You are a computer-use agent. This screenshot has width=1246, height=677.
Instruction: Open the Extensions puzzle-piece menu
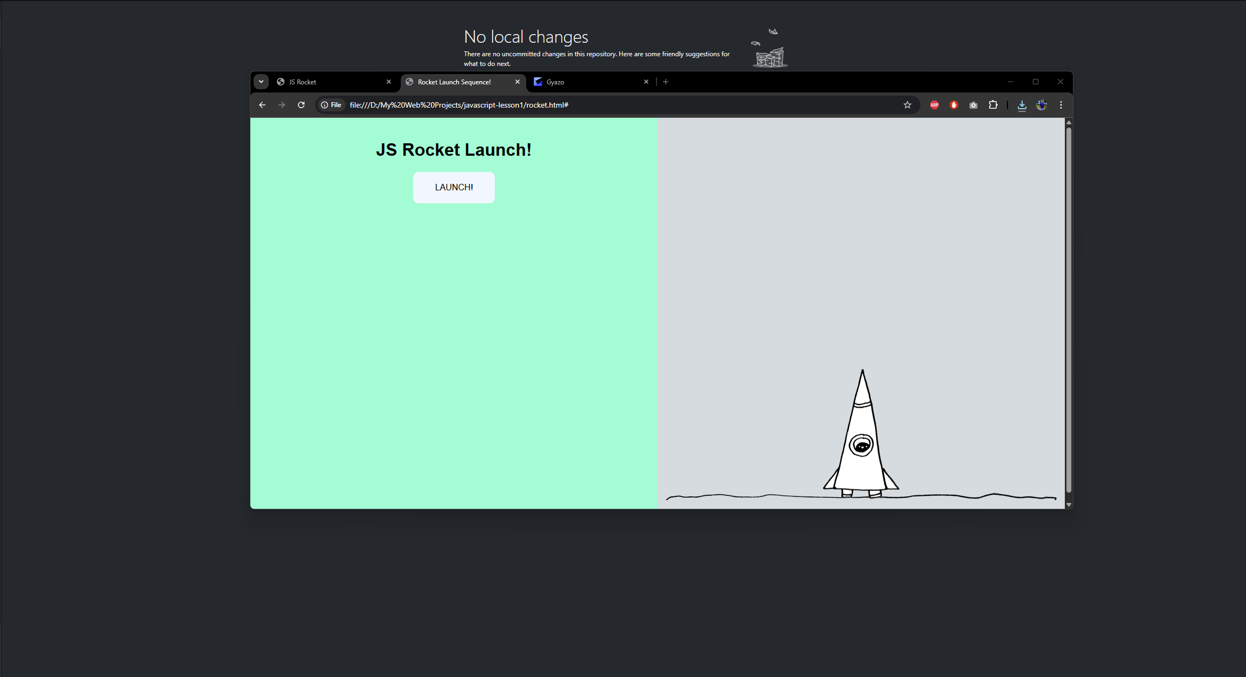(x=993, y=105)
